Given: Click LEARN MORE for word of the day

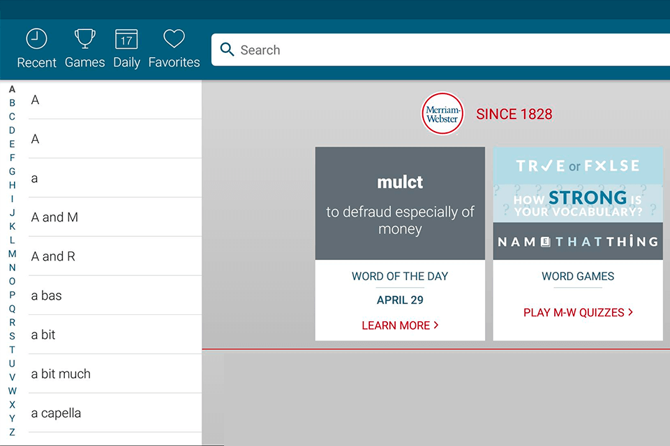Looking at the screenshot, I should point(400,325).
